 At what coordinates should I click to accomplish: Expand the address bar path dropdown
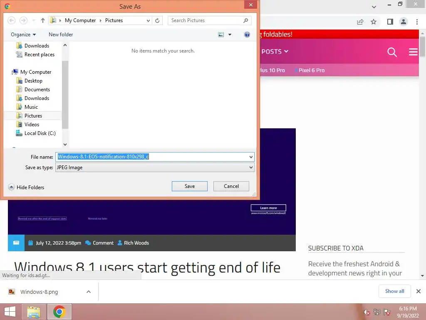pyautogui.click(x=148, y=20)
